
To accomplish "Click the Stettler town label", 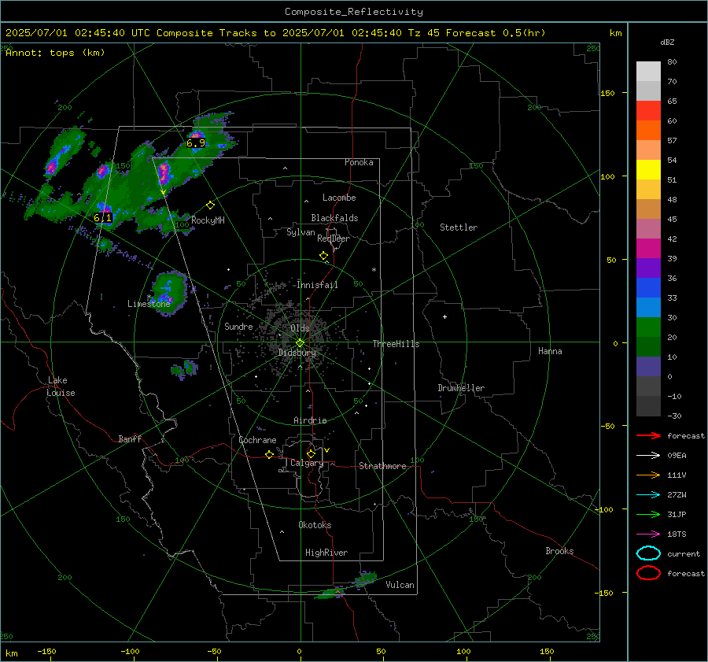I will point(459,227).
